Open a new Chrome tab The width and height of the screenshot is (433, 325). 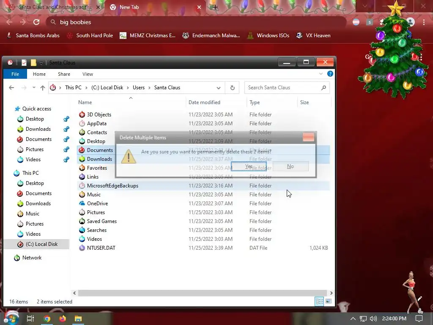pyautogui.click(x=215, y=8)
